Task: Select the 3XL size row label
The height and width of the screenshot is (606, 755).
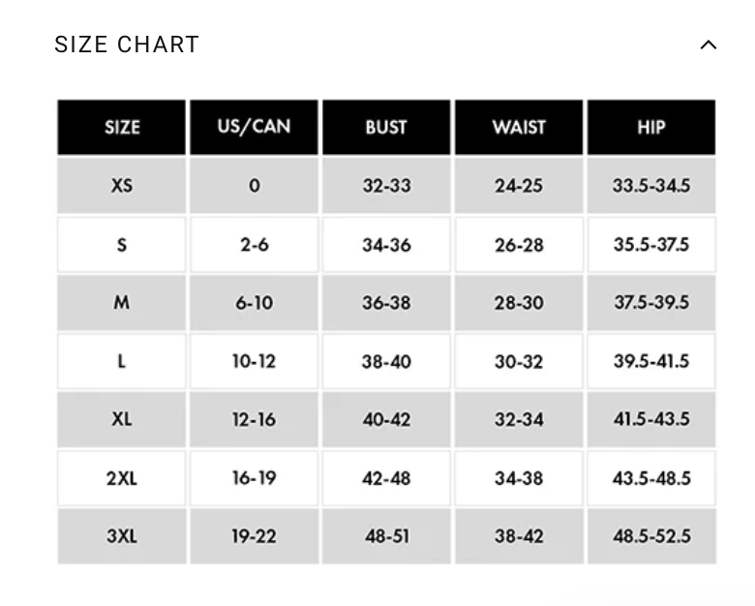Action: (122, 536)
